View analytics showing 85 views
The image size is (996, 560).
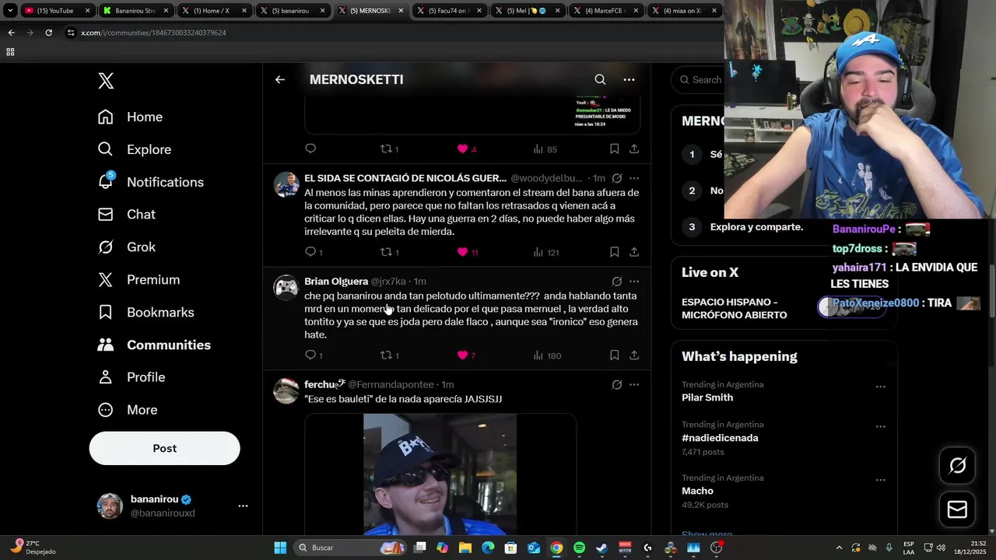pyautogui.click(x=545, y=149)
